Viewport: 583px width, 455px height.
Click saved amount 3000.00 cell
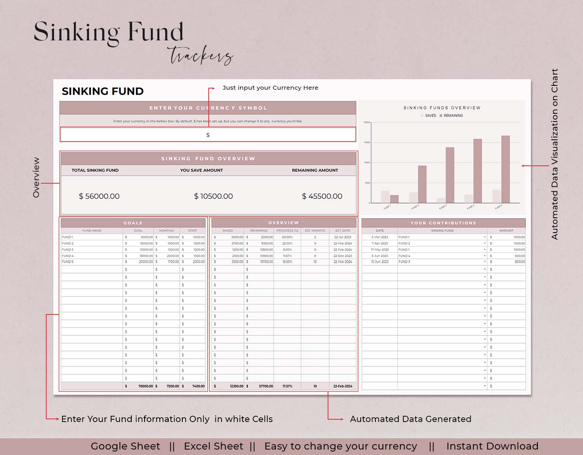click(x=228, y=237)
